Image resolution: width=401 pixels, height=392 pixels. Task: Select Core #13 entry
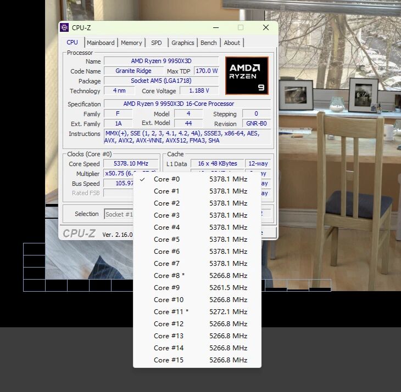coord(197,336)
